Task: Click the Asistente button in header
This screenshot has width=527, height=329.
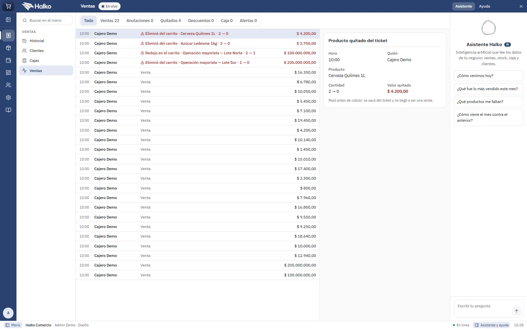Action: point(463,6)
